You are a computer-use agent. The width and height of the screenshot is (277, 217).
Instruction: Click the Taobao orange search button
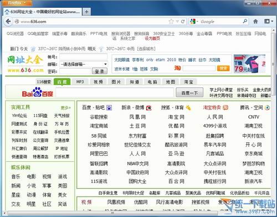coord(223,68)
